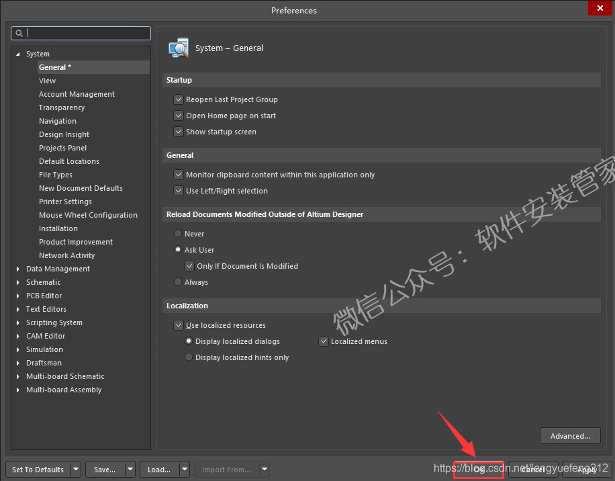This screenshot has width=615, height=481.
Task: Close the Preferences dialog
Action: click(x=600, y=8)
